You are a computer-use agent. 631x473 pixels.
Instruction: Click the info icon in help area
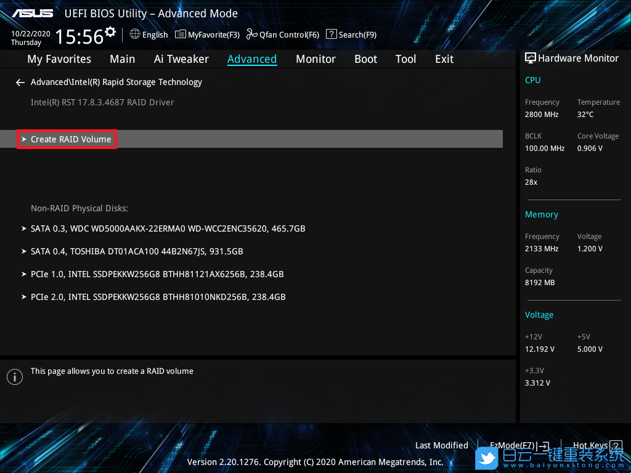(x=14, y=377)
